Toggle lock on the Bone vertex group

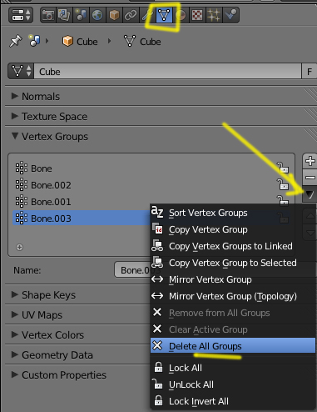(x=283, y=168)
